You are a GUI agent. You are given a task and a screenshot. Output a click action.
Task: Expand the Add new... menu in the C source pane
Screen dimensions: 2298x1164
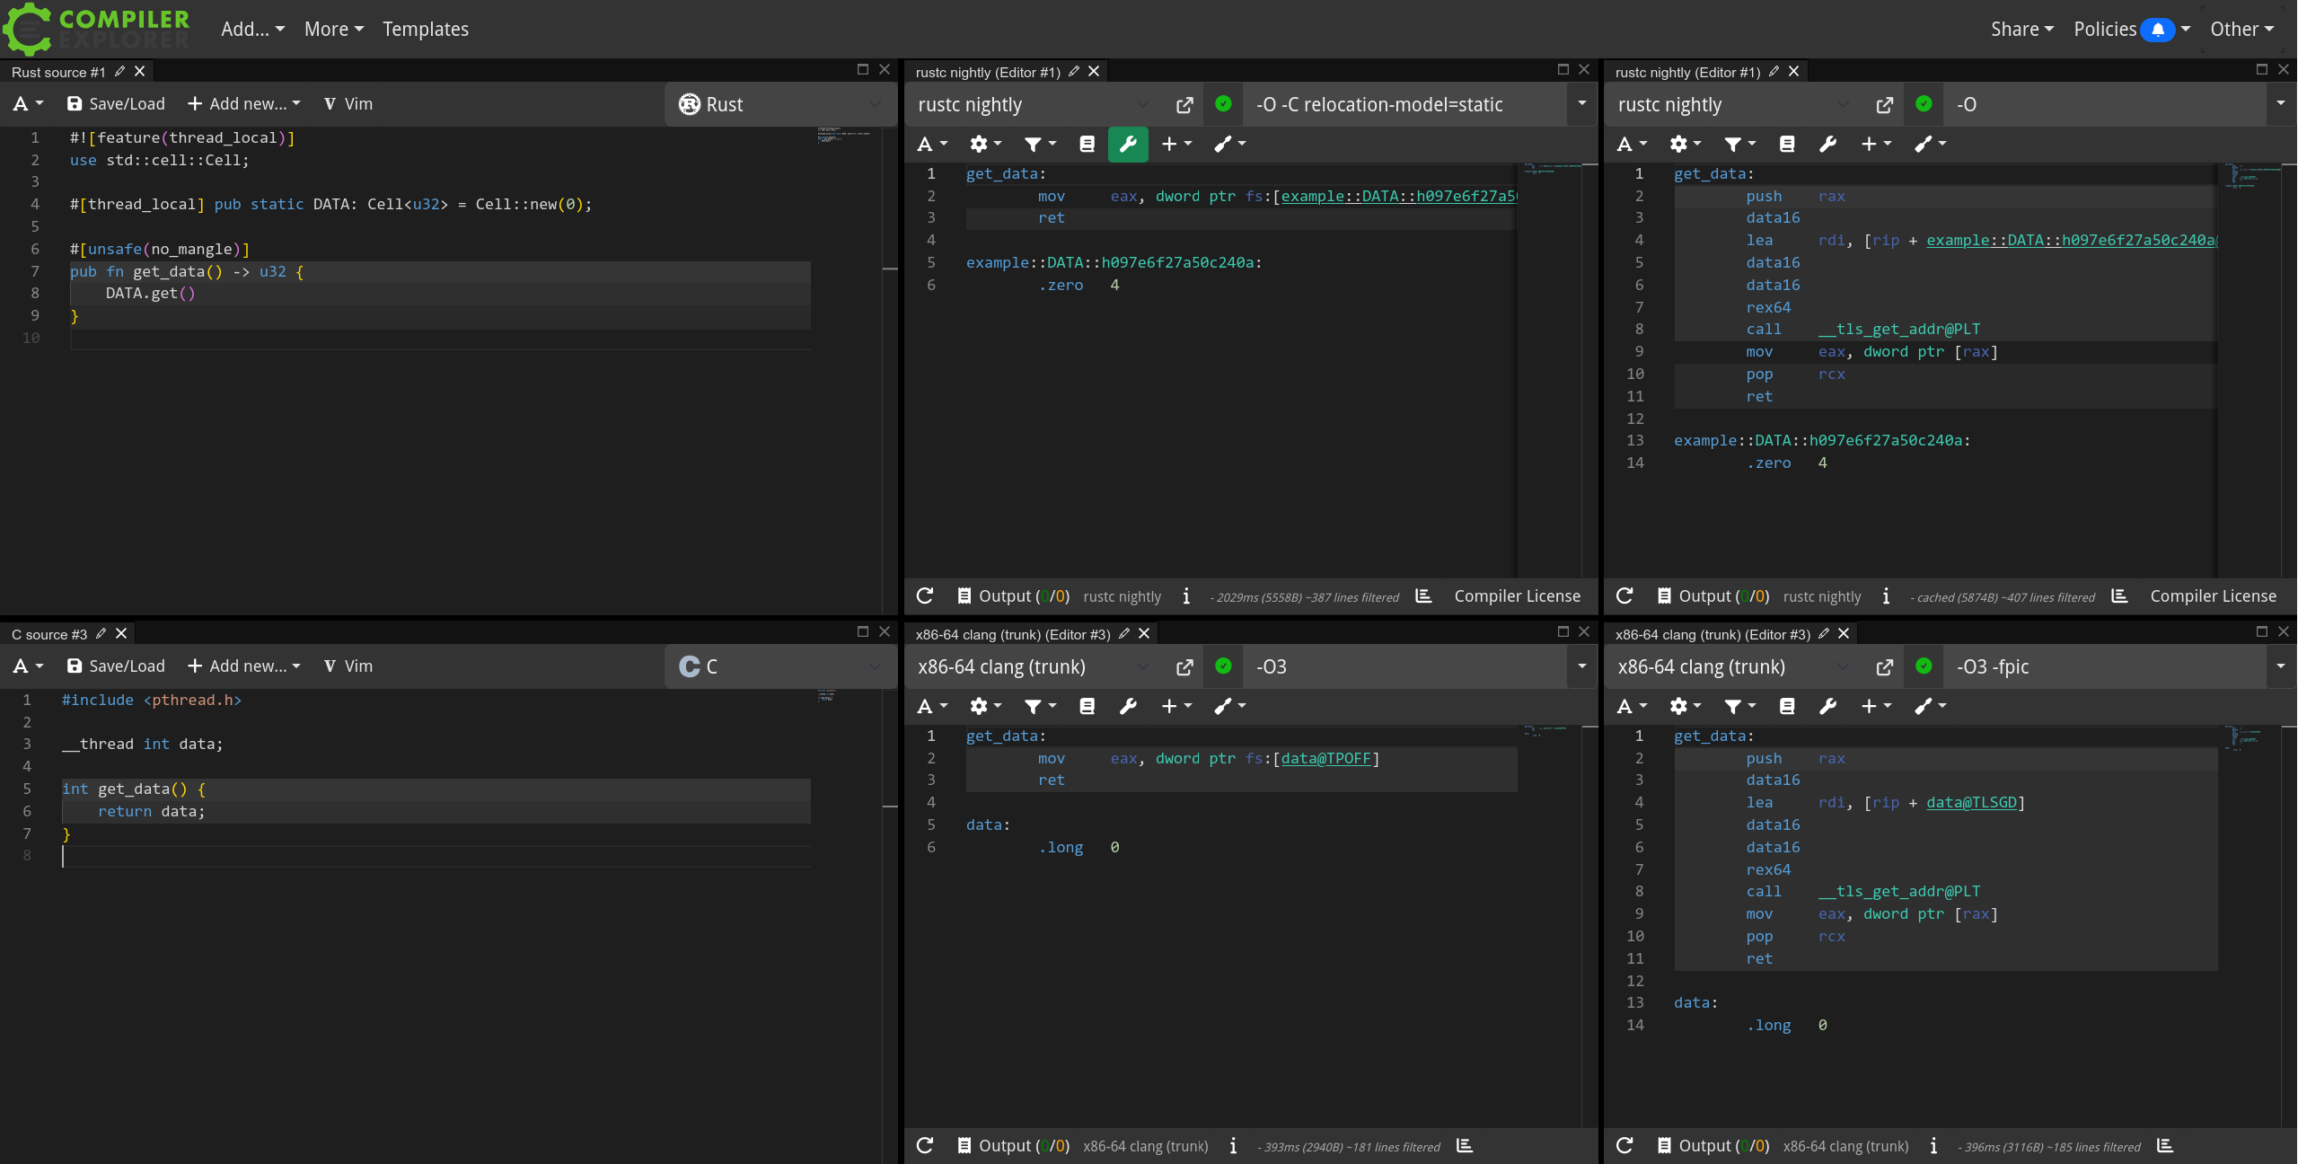point(244,666)
